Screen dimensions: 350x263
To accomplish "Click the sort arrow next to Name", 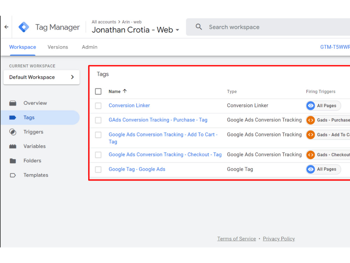I will (125, 91).
